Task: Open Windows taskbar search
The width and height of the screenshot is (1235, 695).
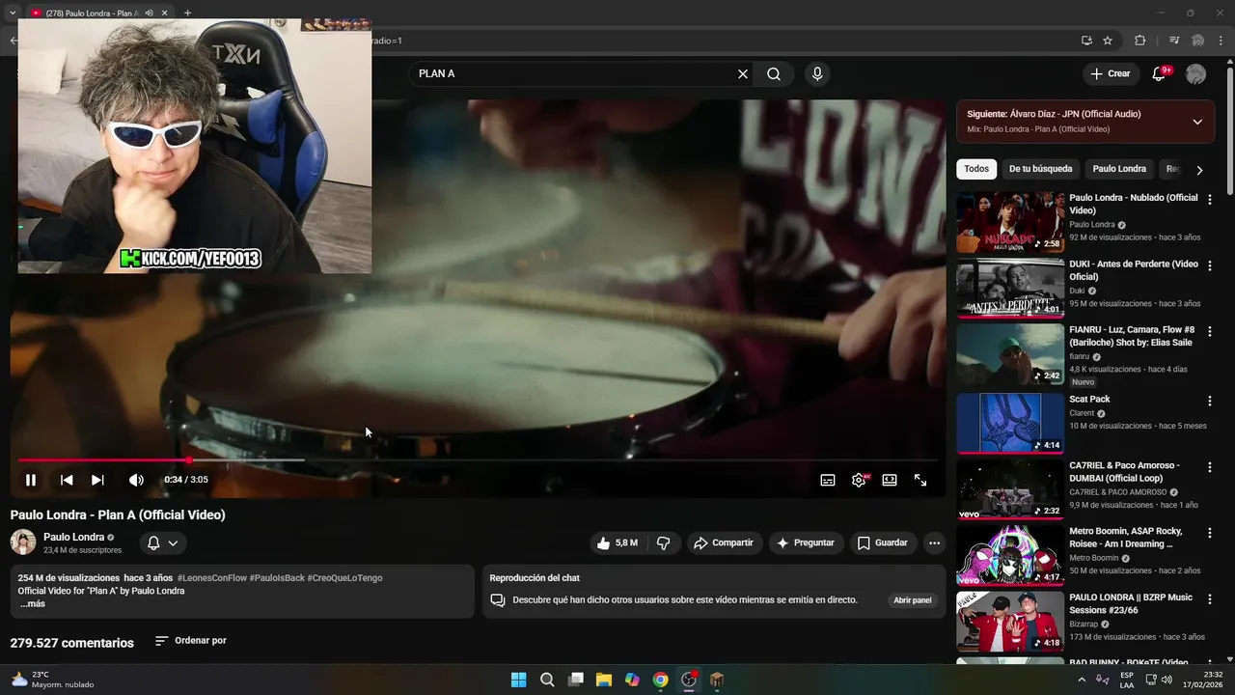Action: click(x=547, y=680)
